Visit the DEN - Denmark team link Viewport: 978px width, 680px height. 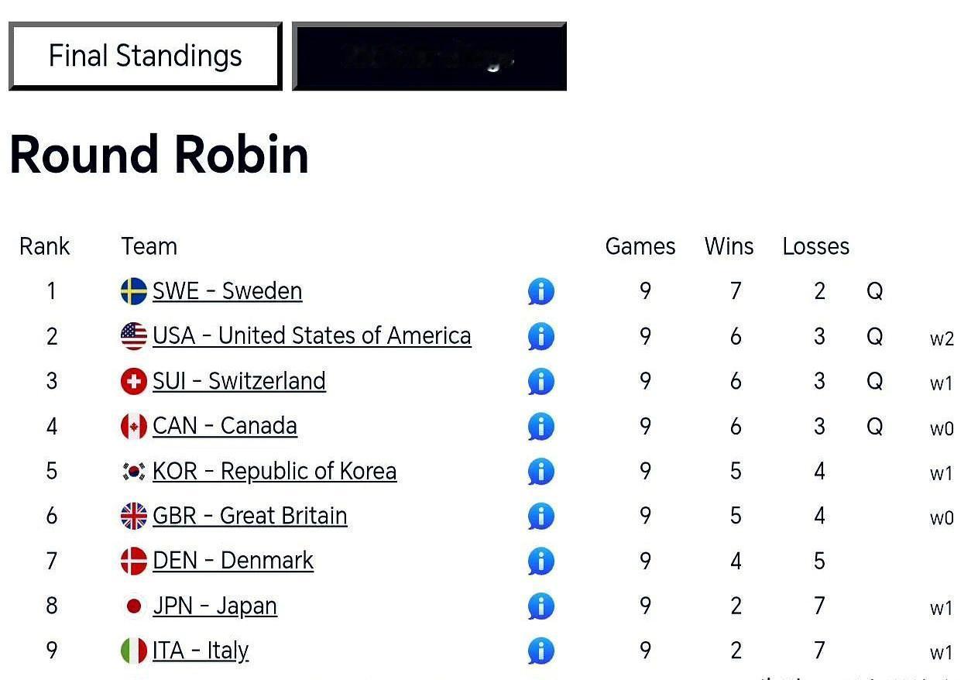[233, 561]
